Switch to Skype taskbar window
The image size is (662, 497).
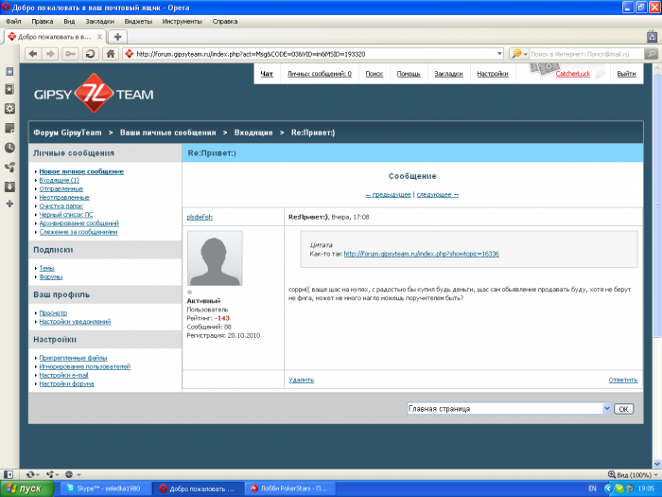pyautogui.click(x=106, y=488)
